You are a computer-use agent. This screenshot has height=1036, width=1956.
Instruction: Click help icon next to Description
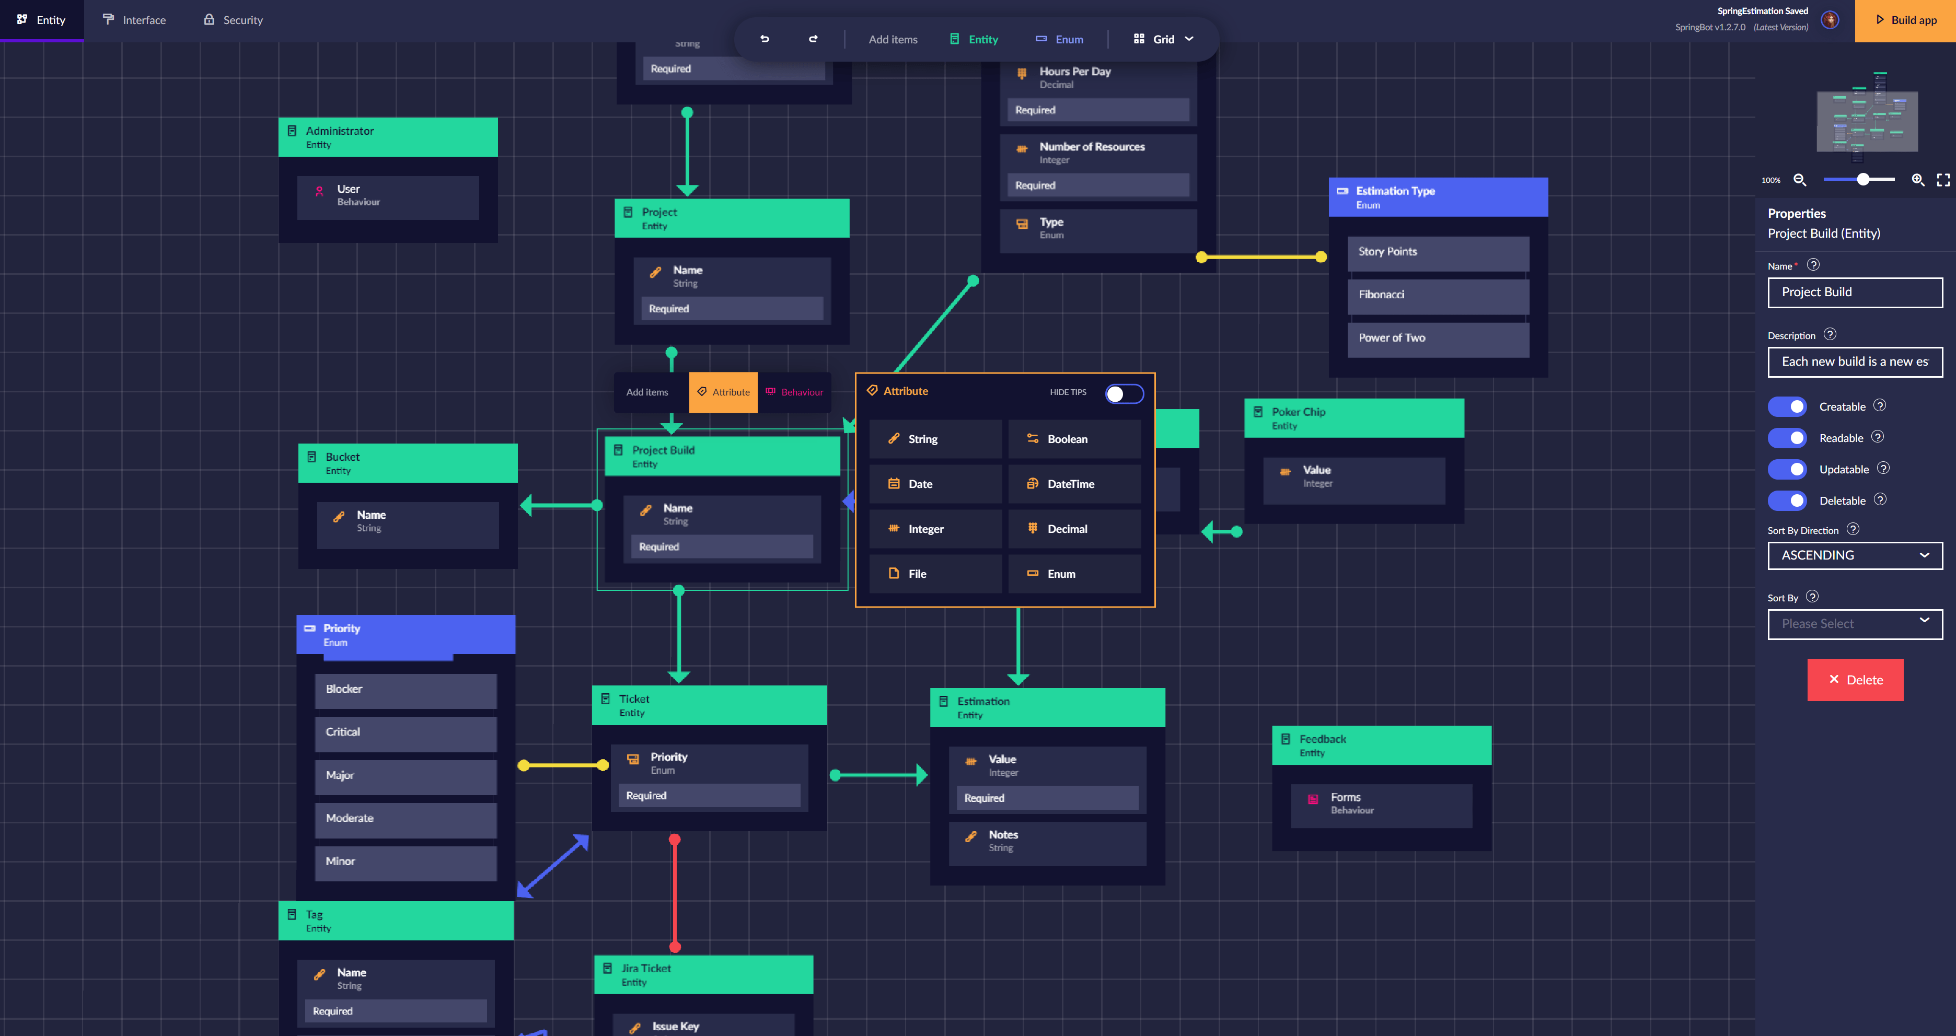(x=1830, y=335)
